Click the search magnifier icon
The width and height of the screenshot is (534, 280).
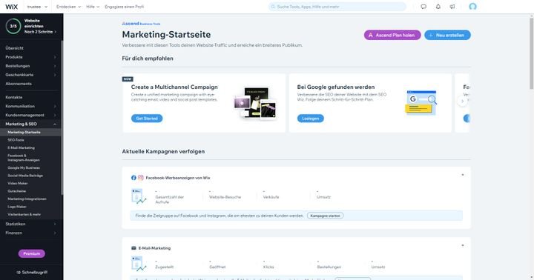tap(273, 7)
